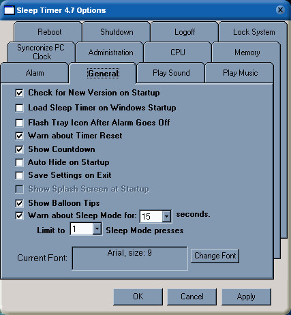Confirm settings with the OK button
291x315 pixels.
(x=138, y=297)
